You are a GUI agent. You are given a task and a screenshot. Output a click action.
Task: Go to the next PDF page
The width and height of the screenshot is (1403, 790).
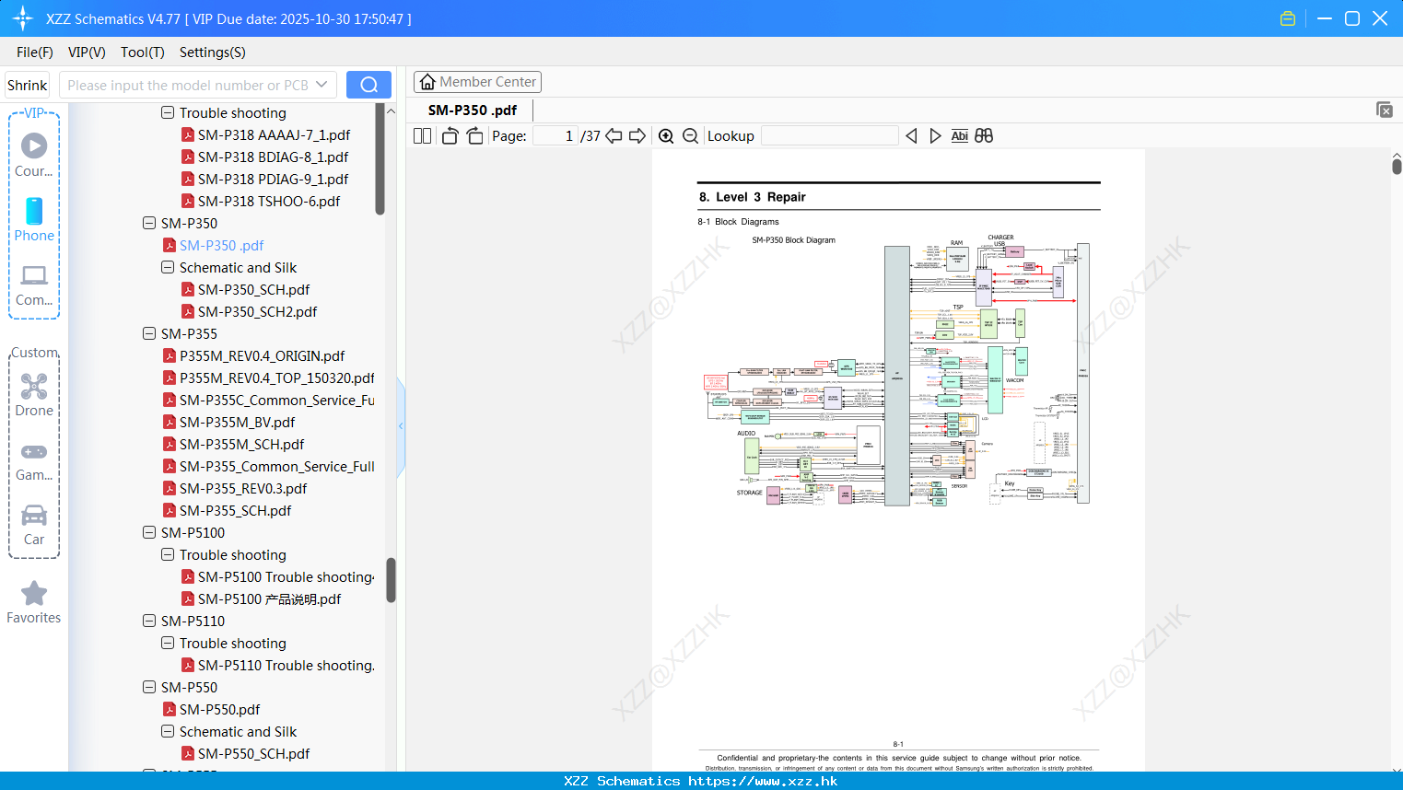coord(637,136)
